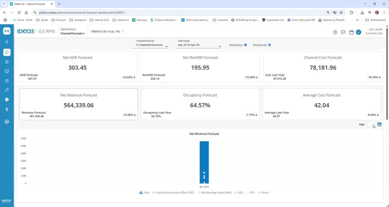Open the SalesForce bookmark folder
The width and height of the screenshot is (389, 207).
(121, 20)
